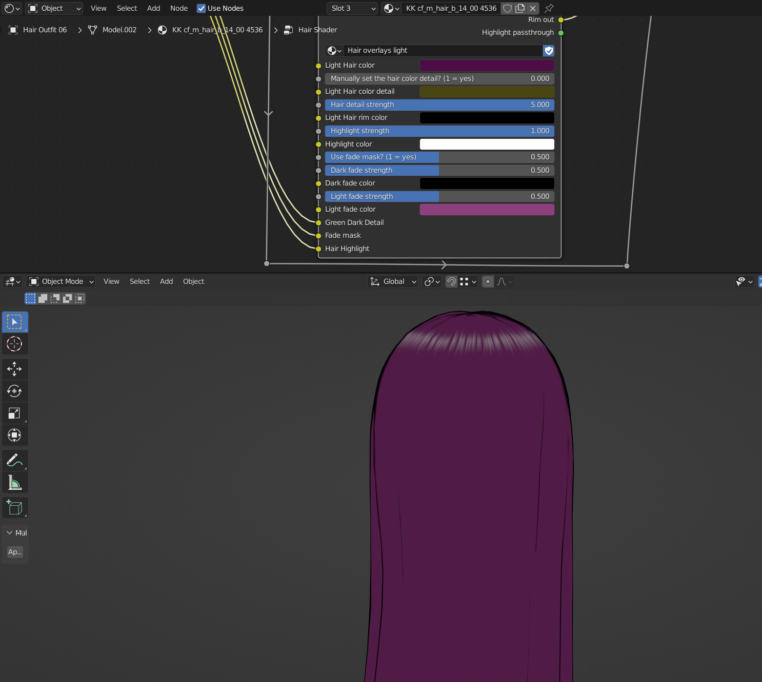Click the Light Hair color swatch
Image resolution: width=762 pixels, height=682 pixels.
click(486, 66)
